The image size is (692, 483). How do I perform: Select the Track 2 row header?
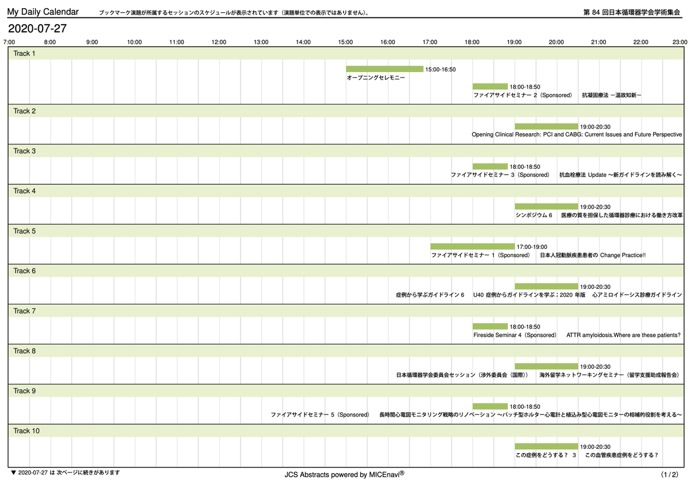coord(345,111)
